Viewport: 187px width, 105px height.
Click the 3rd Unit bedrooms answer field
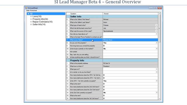click(130, 99)
